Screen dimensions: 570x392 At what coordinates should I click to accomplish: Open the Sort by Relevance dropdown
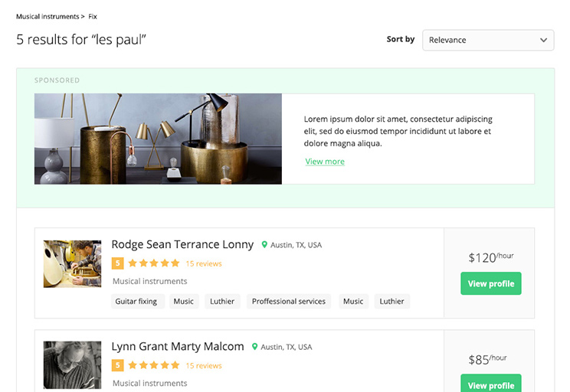[x=488, y=40]
